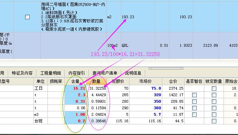
Task: Select the market price cell 5.7
Action: (146, 114)
